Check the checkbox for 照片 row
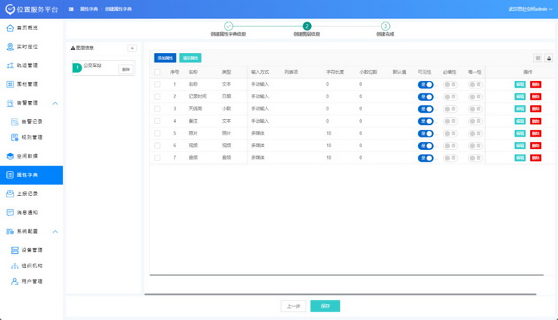 coord(158,132)
